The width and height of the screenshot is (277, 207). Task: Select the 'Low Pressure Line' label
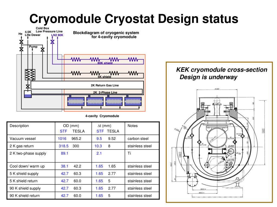point(49,31)
